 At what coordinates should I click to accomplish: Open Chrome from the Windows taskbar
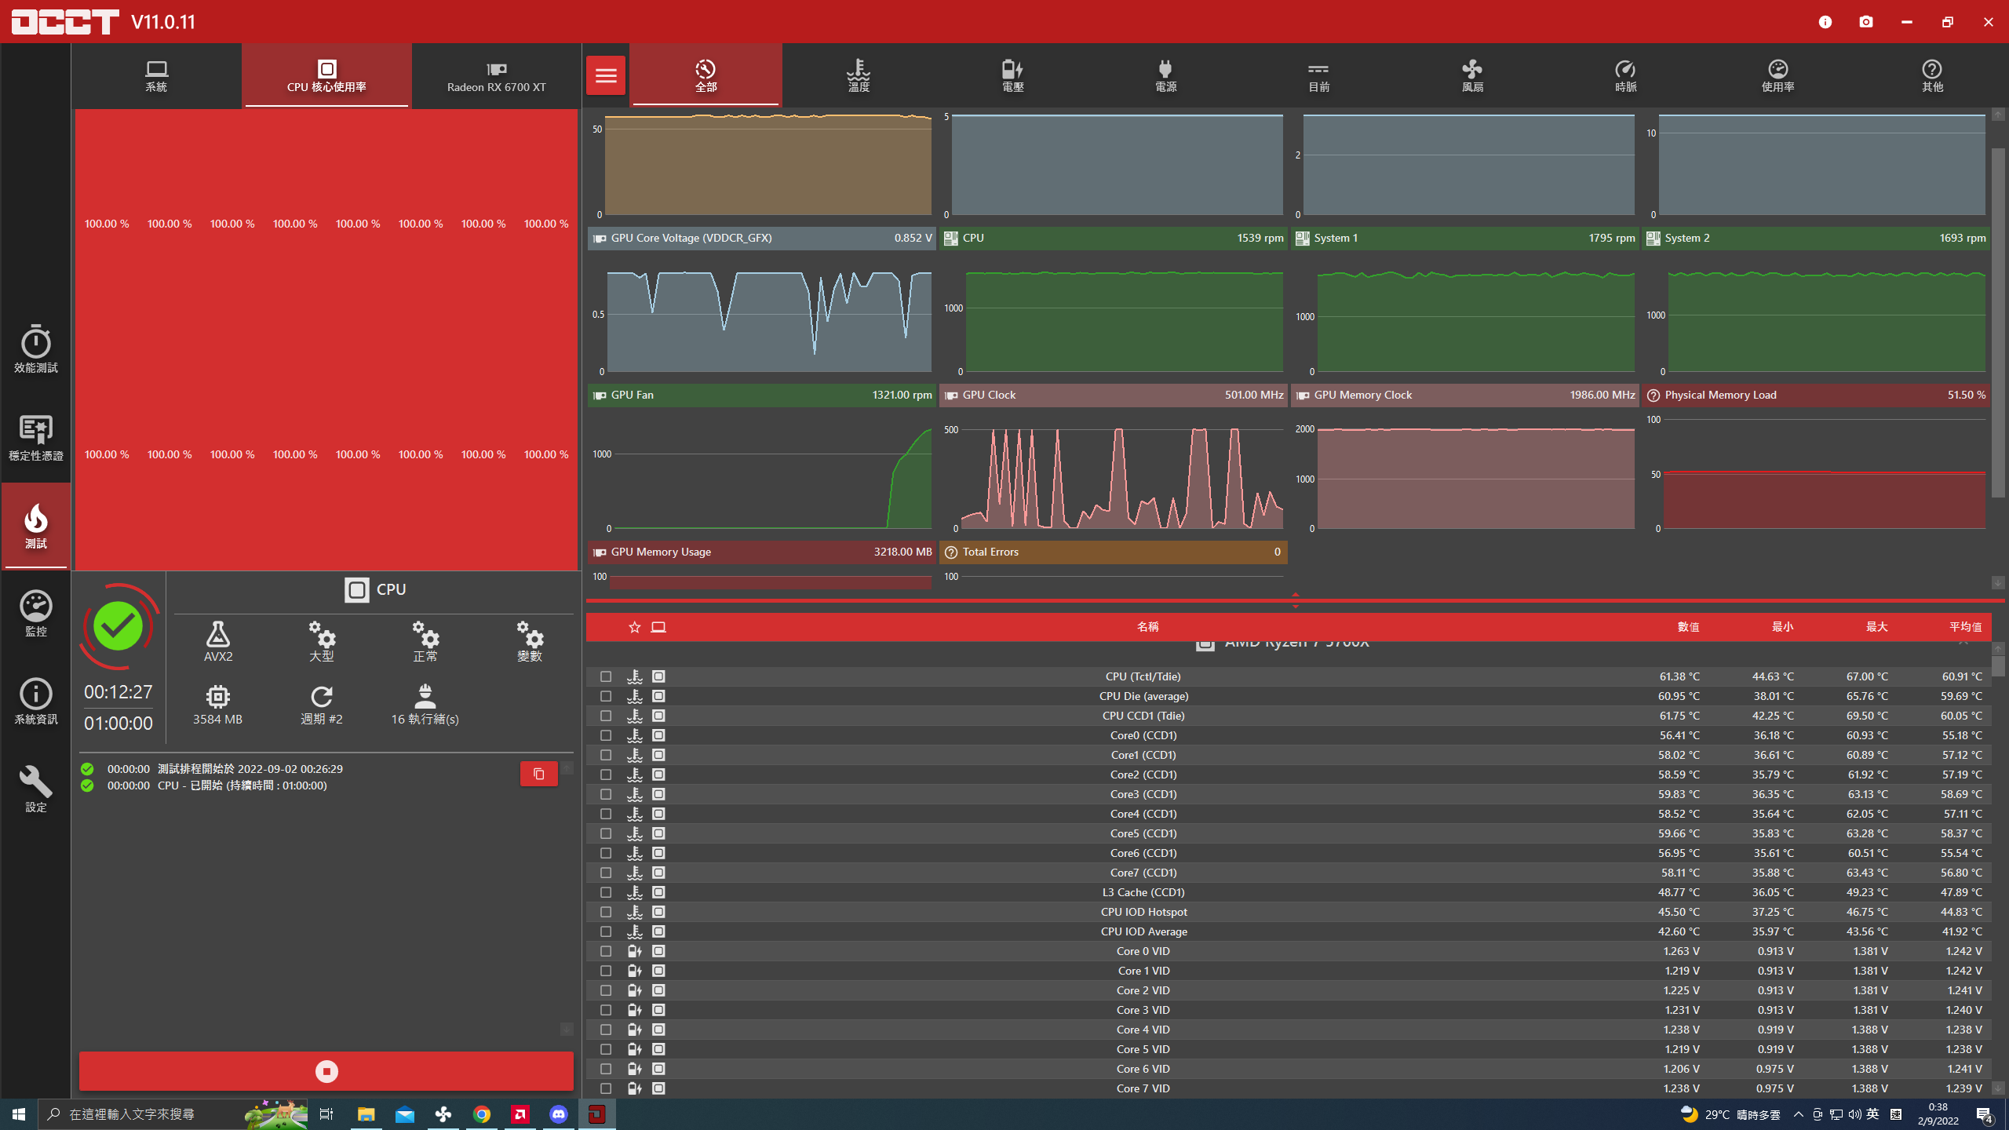(482, 1114)
